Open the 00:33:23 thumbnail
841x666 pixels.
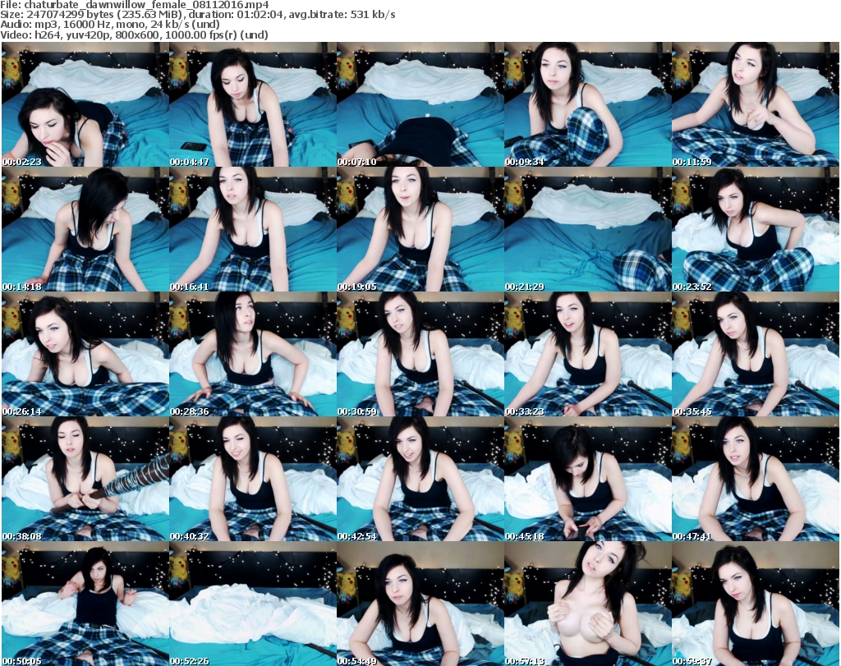[588, 355]
